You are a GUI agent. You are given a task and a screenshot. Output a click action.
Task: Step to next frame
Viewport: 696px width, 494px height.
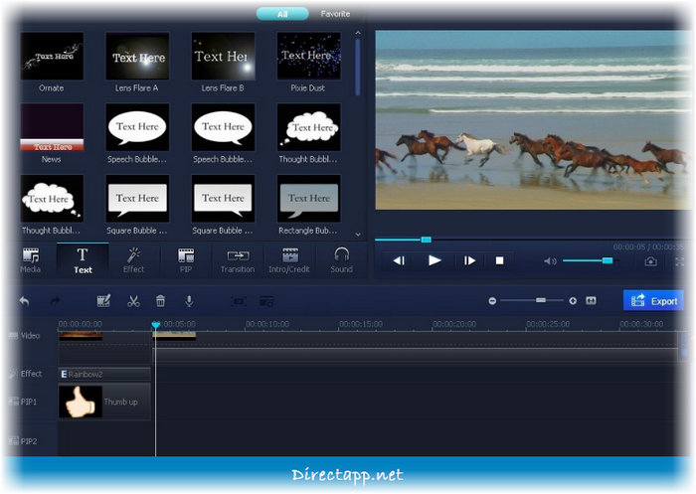(469, 260)
